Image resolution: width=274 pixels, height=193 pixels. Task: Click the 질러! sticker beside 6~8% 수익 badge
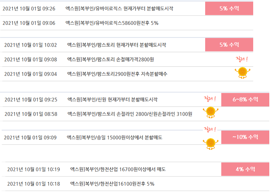(x=210, y=99)
